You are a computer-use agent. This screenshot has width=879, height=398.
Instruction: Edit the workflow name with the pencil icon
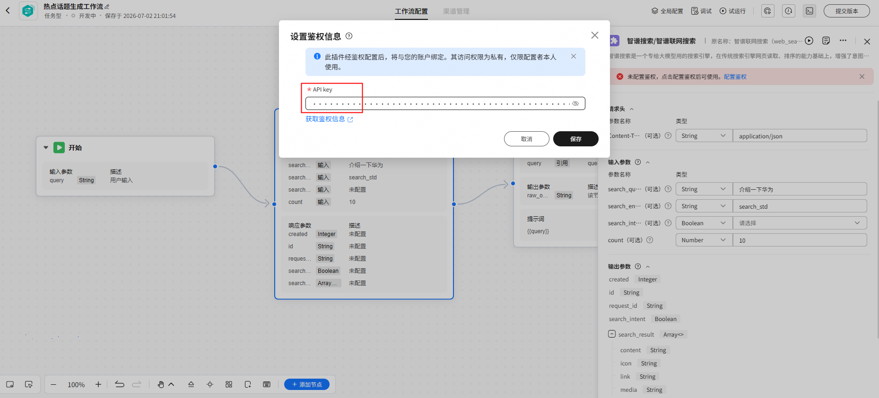point(107,7)
